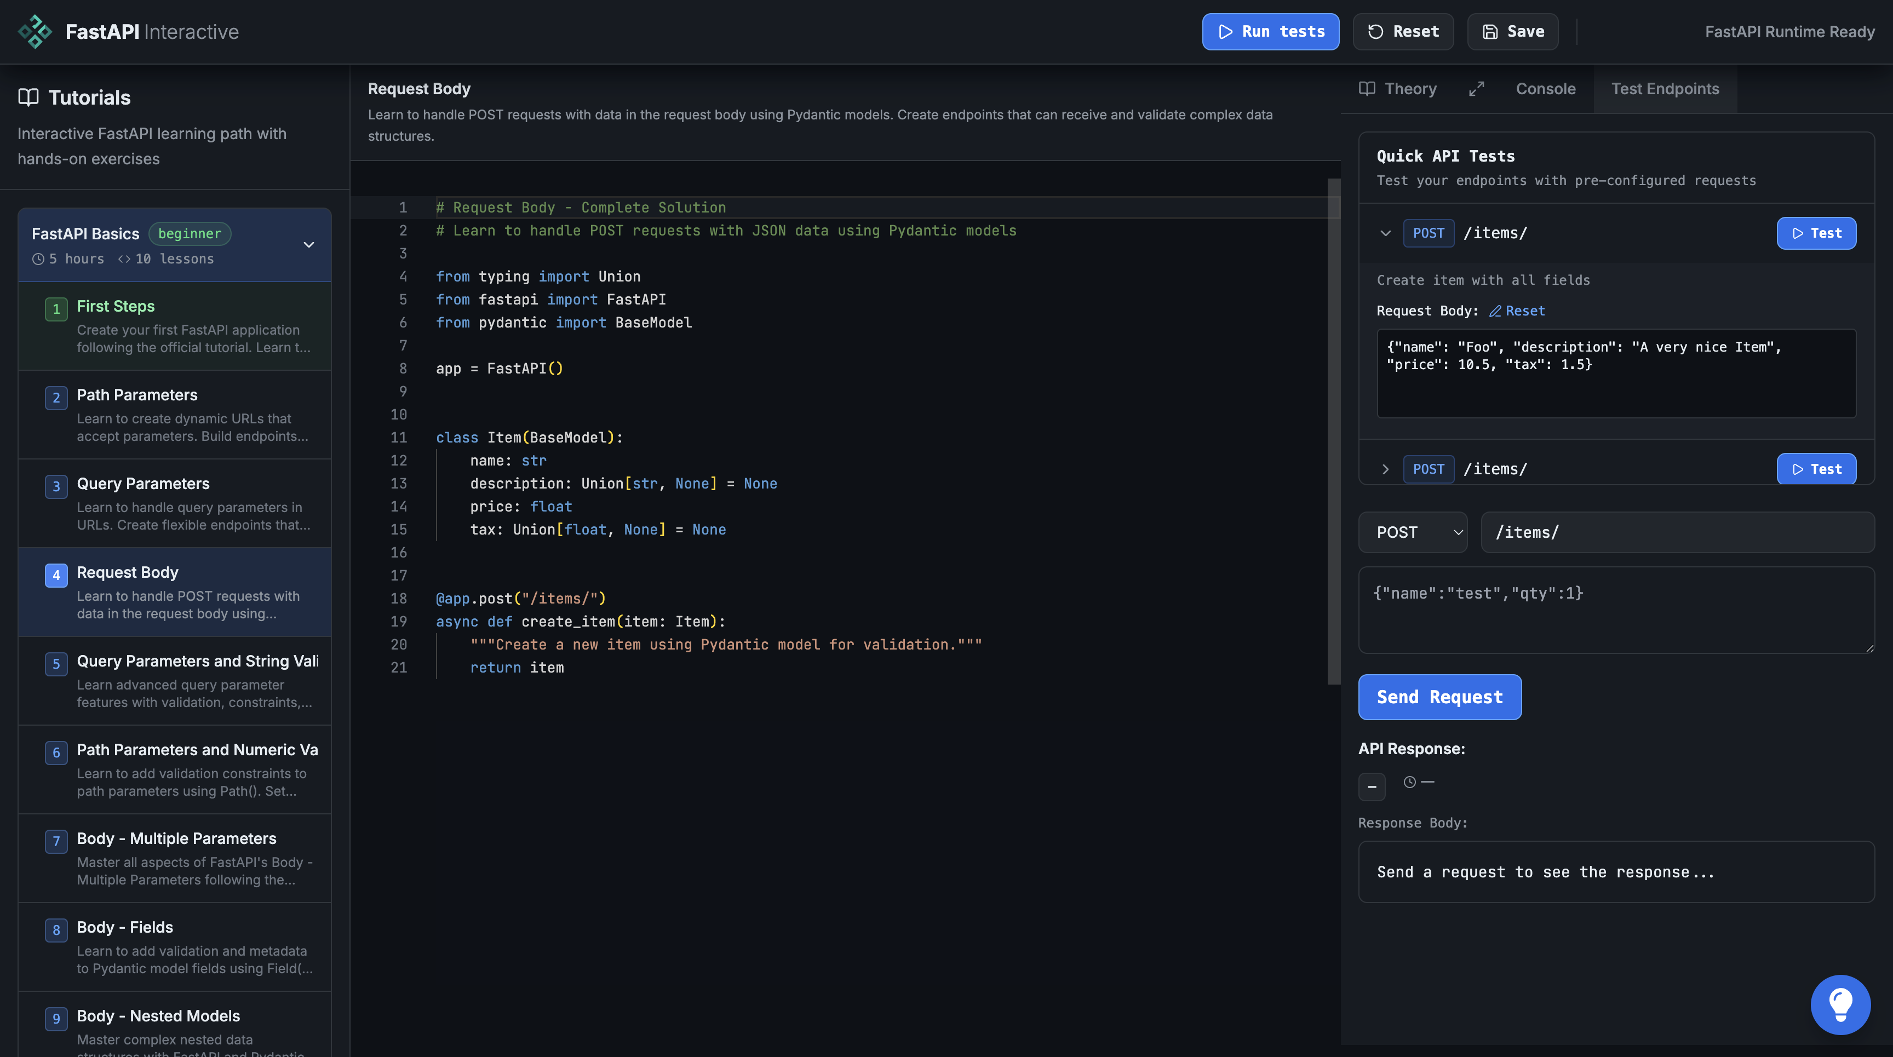
Task: Open the Path Parameters lesson
Action: pyautogui.click(x=175, y=415)
